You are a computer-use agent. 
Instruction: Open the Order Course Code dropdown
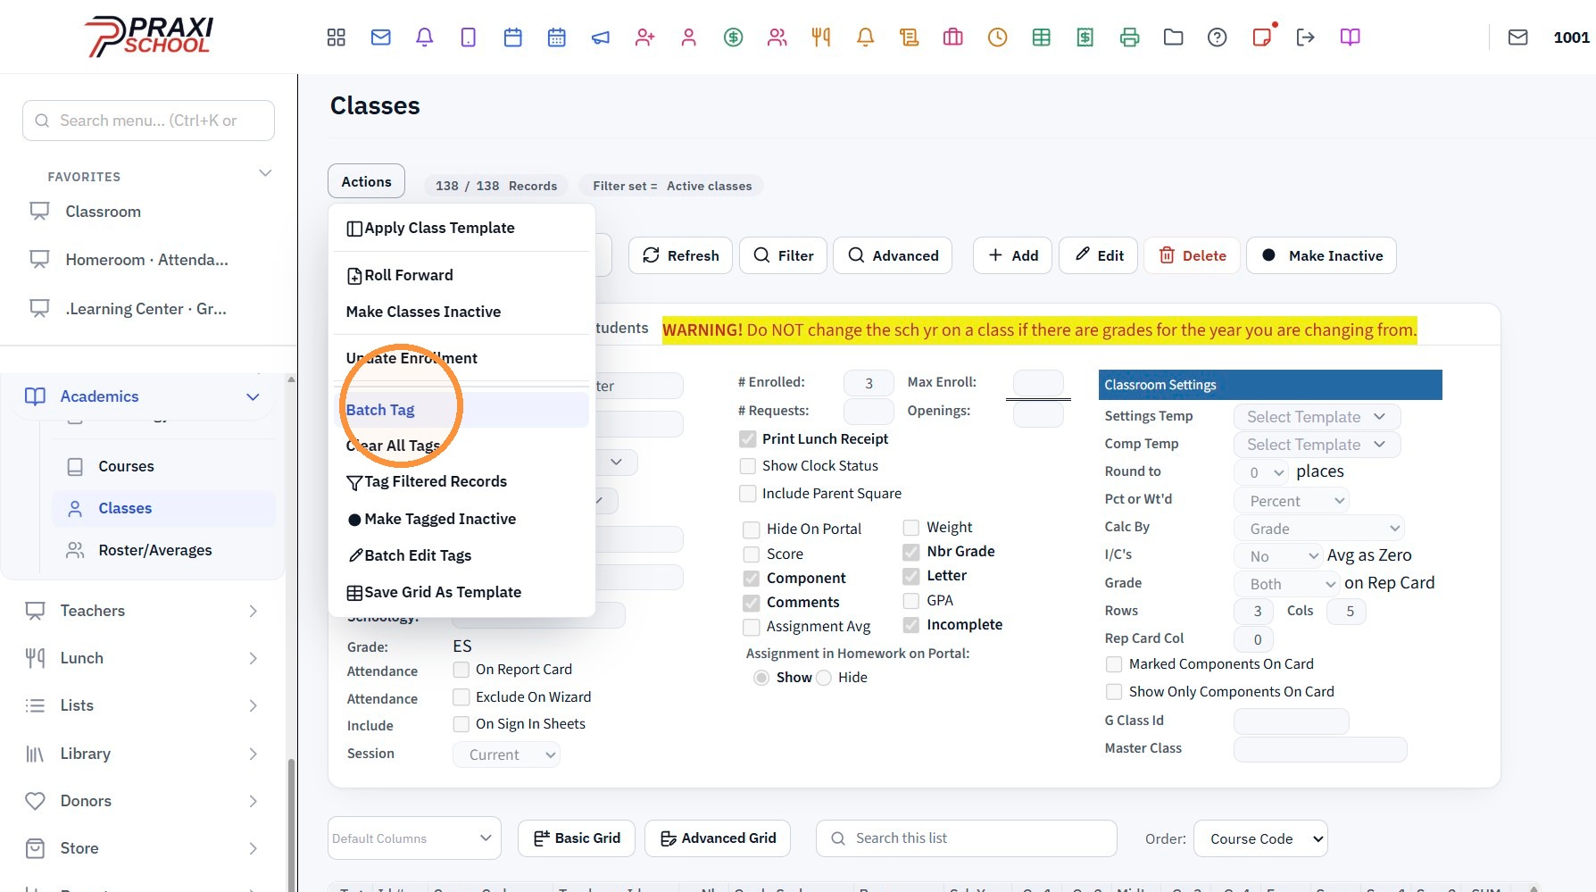pos(1260,839)
